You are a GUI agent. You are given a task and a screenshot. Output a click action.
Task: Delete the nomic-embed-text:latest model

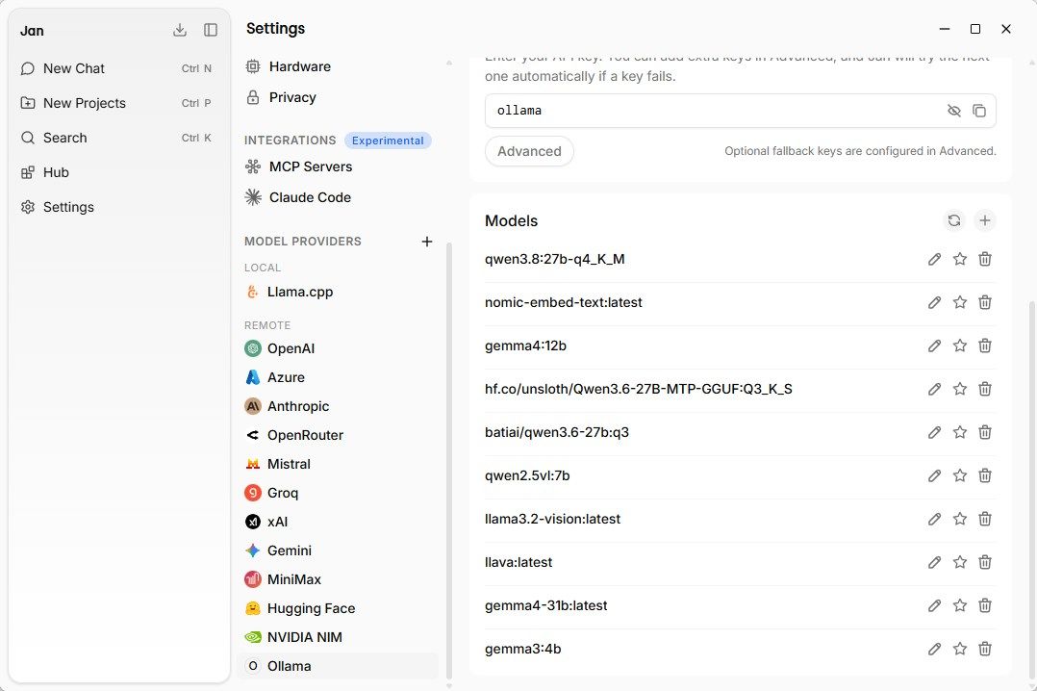[985, 302]
